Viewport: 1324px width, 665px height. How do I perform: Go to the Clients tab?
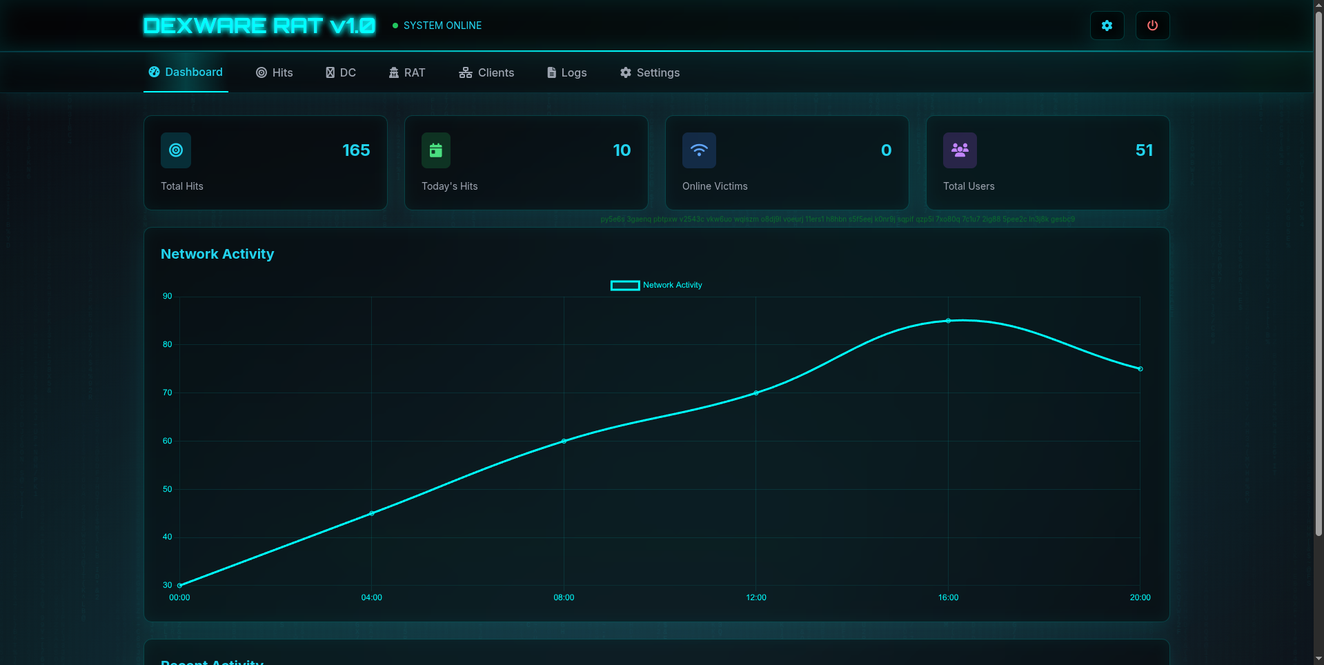click(x=486, y=73)
